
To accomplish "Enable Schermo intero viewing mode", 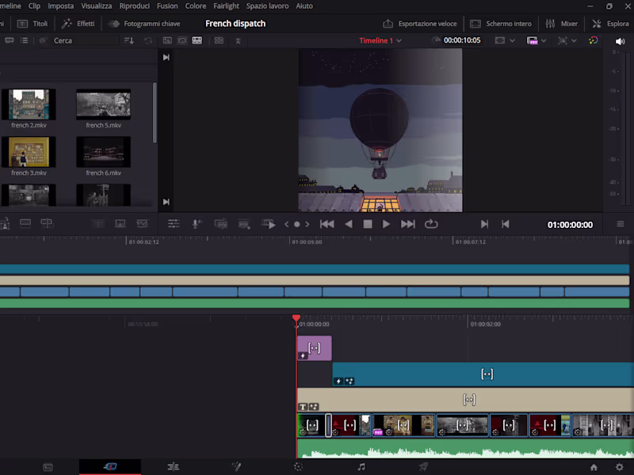I will 501,24.
